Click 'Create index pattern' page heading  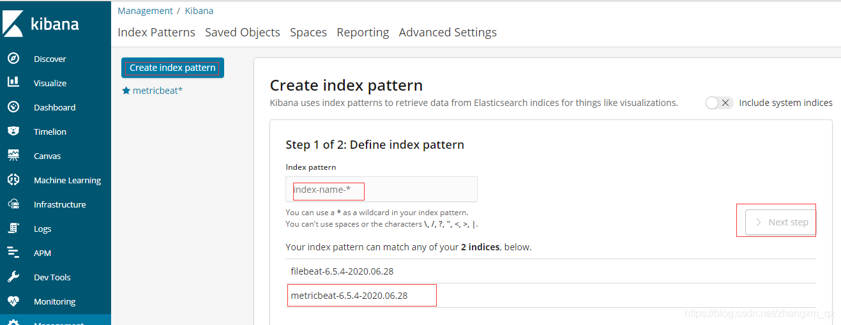(x=346, y=86)
